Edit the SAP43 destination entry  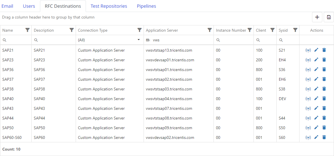(316, 108)
